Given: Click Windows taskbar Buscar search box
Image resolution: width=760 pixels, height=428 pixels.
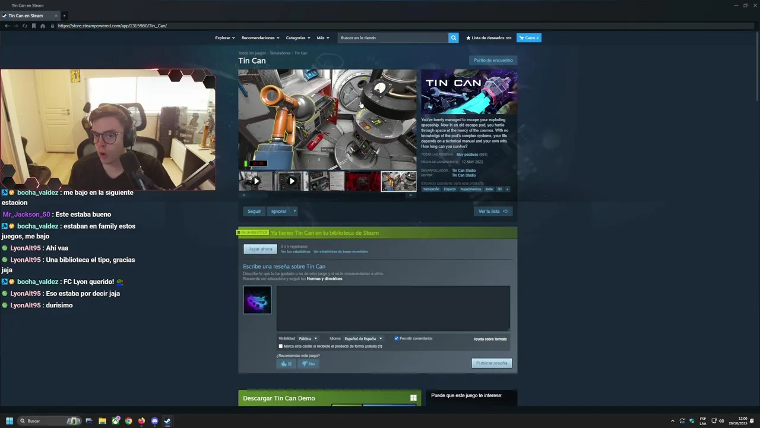Looking at the screenshot, I should click(50, 421).
